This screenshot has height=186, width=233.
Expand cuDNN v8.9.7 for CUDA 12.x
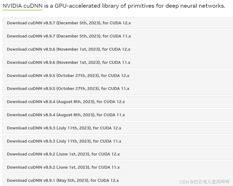[118, 23]
